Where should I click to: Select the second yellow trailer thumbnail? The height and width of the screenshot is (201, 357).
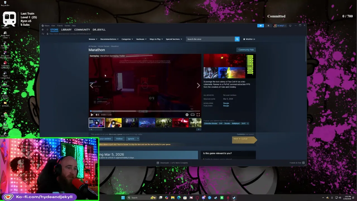tap(113, 123)
